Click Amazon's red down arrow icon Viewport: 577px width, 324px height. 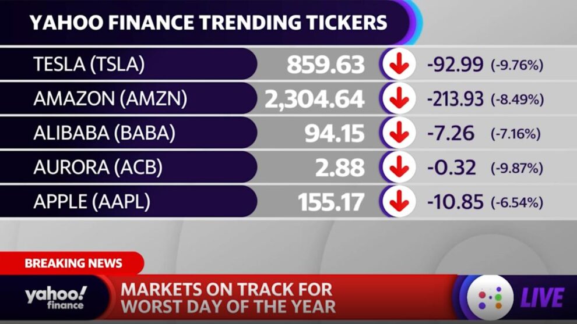pyautogui.click(x=399, y=99)
